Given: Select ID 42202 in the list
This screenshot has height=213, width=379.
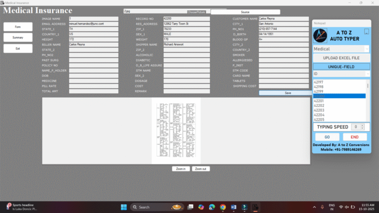Looking at the screenshot, I should [340, 106].
